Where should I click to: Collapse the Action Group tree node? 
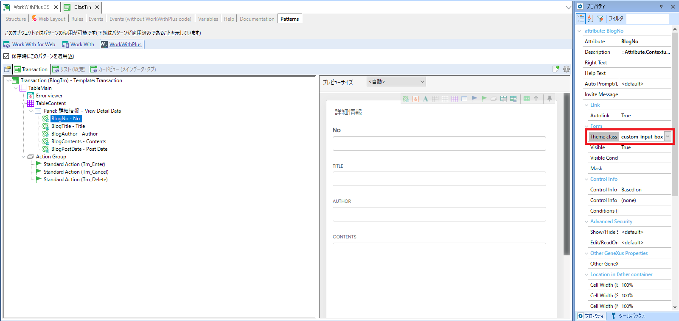tap(24, 157)
